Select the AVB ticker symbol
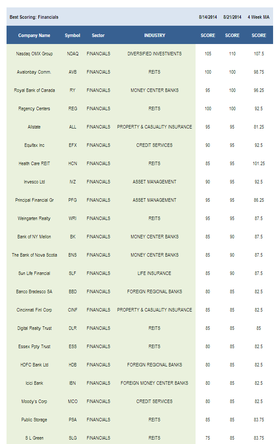The height and width of the screenshot is (444, 277). point(73,72)
